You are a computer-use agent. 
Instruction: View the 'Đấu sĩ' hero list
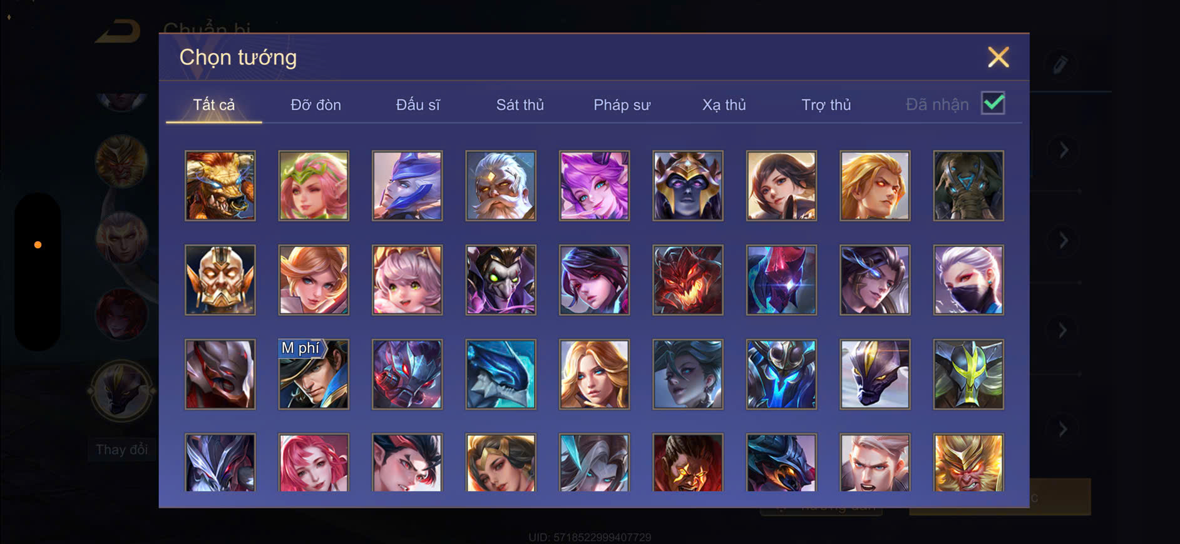pyautogui.click(x=418, y=104)
